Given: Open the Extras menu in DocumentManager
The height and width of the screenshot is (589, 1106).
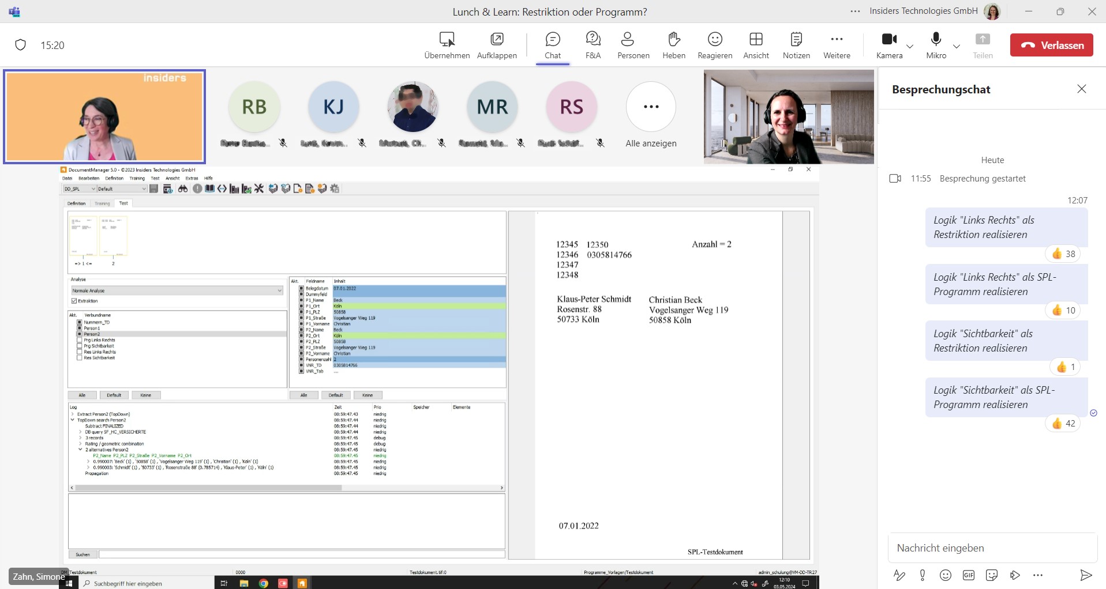Looking at the screenshot, I should [192, 178].
